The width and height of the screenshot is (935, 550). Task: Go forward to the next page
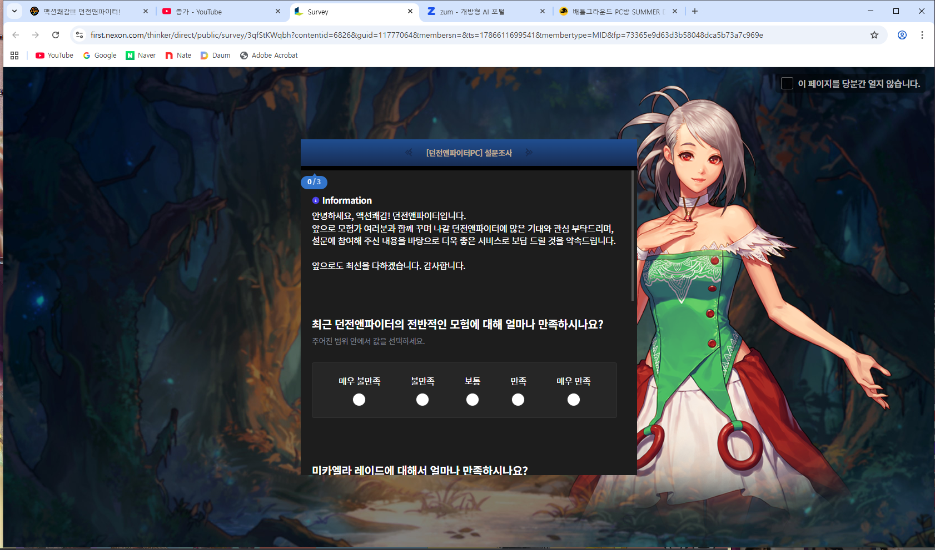(36, 35)
